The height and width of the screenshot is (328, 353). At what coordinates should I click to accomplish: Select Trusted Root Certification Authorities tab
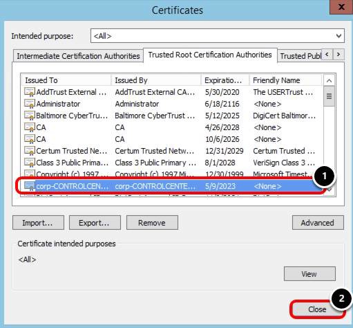click(210, 55)
